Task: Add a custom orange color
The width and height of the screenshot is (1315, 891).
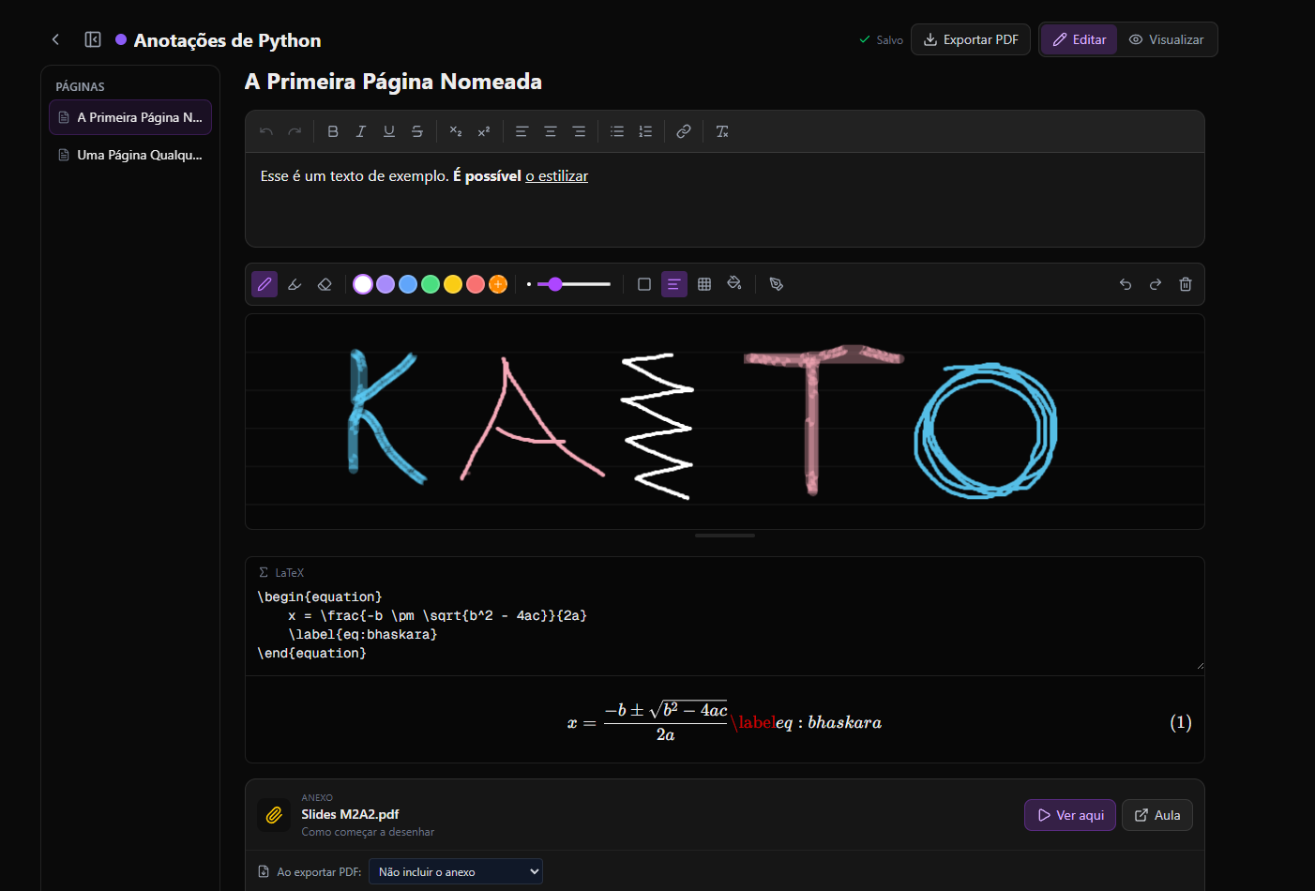Action: tap(498, 284)
